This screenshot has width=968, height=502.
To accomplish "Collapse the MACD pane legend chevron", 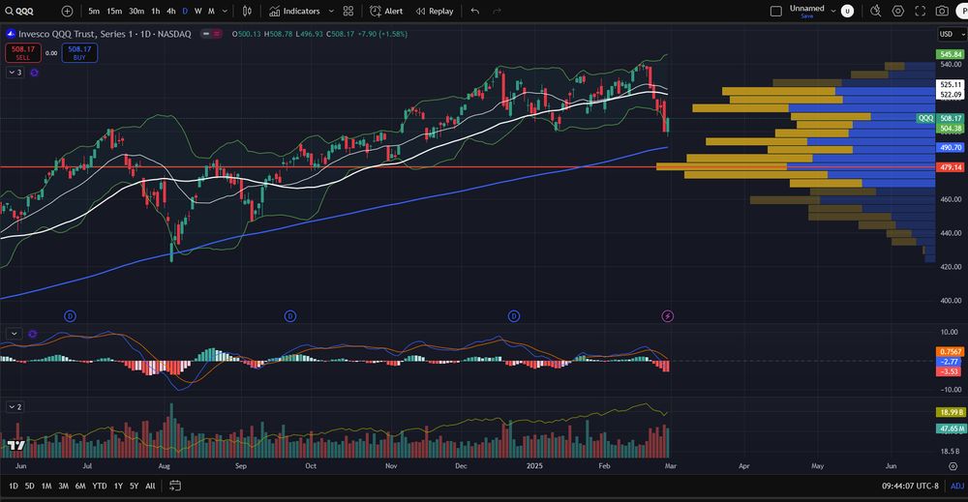I will click(x=14, y=334).
